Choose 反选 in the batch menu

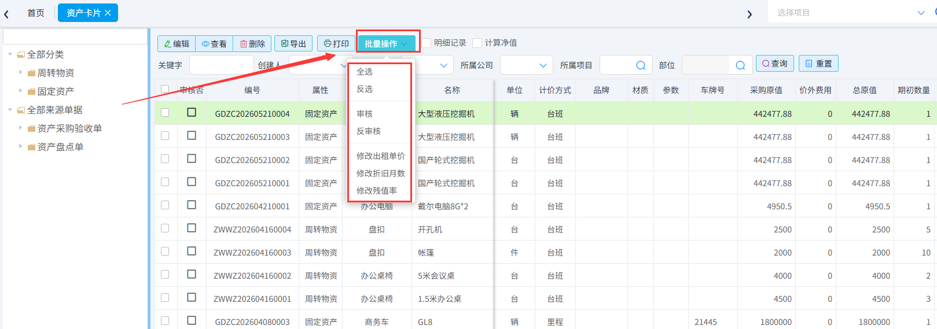coord(365,89)
